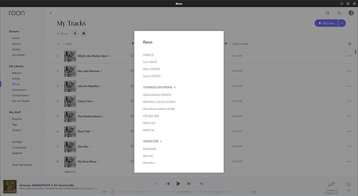Open the bookmarks icon
358x196 pixels.
[x=327, y=13]
